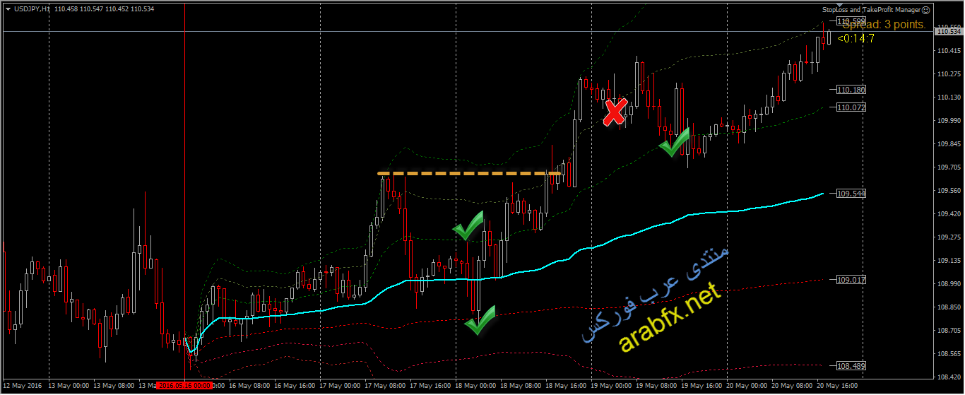Click 12 May 2016 on the time axis
The image size is (965, 395).
tap(22, 387)
